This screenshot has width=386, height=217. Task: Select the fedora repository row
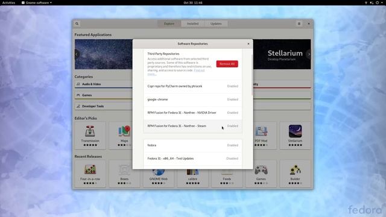[x=193, y=145]
